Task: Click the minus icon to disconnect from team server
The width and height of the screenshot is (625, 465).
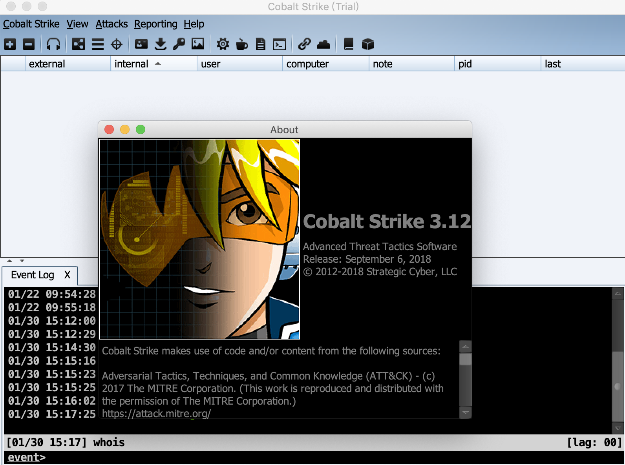Action: click(28, 44)
